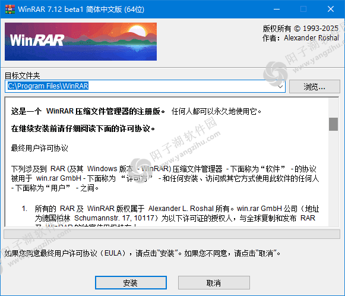
Task: Click the 版权所有 © 1993-2025 text
Action: [x=300, y=29]
